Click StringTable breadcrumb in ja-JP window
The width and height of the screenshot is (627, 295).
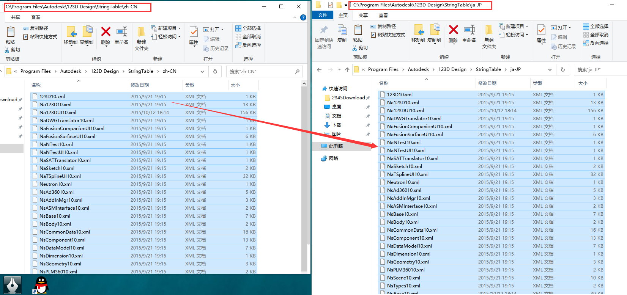click(488, 69)
